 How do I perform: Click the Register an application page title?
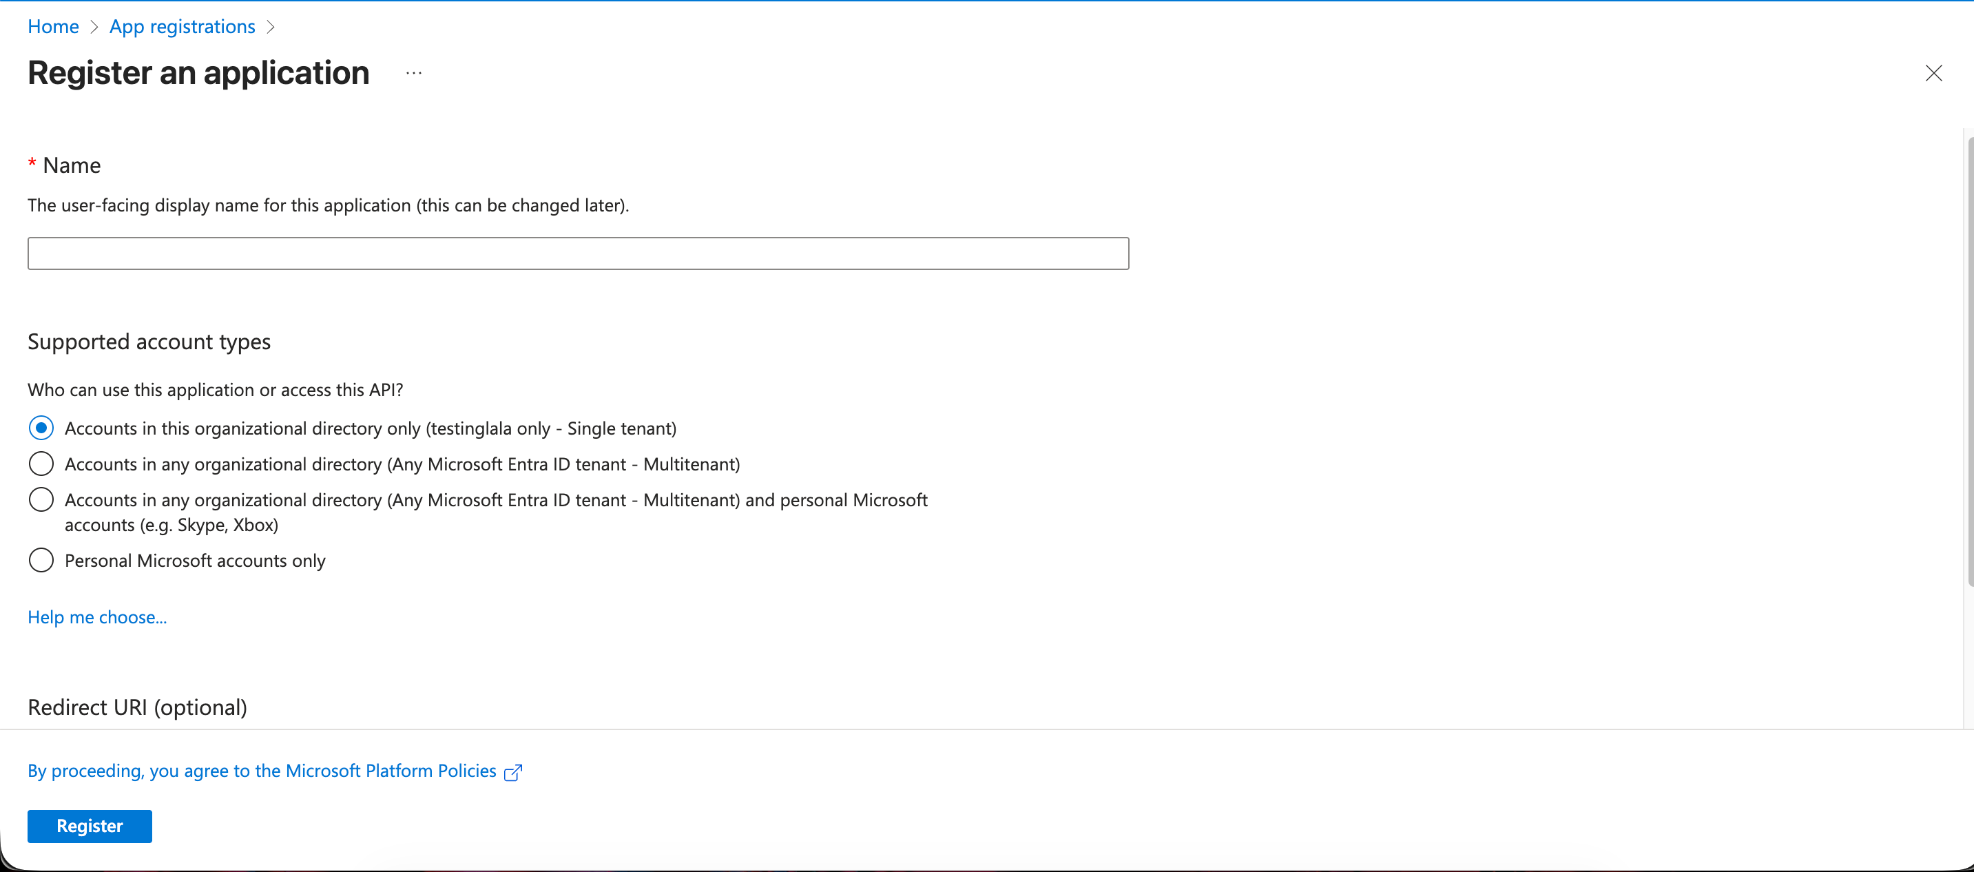coord(198,74)
